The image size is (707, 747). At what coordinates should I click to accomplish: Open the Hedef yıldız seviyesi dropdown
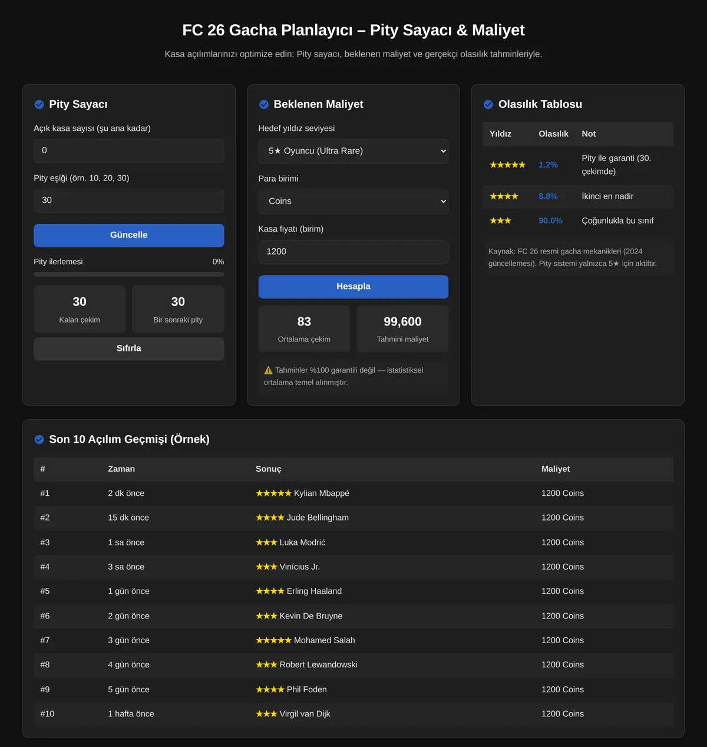tap(353, 151)
